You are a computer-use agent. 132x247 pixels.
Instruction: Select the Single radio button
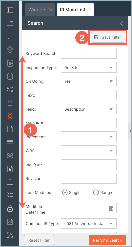[65, 192]
